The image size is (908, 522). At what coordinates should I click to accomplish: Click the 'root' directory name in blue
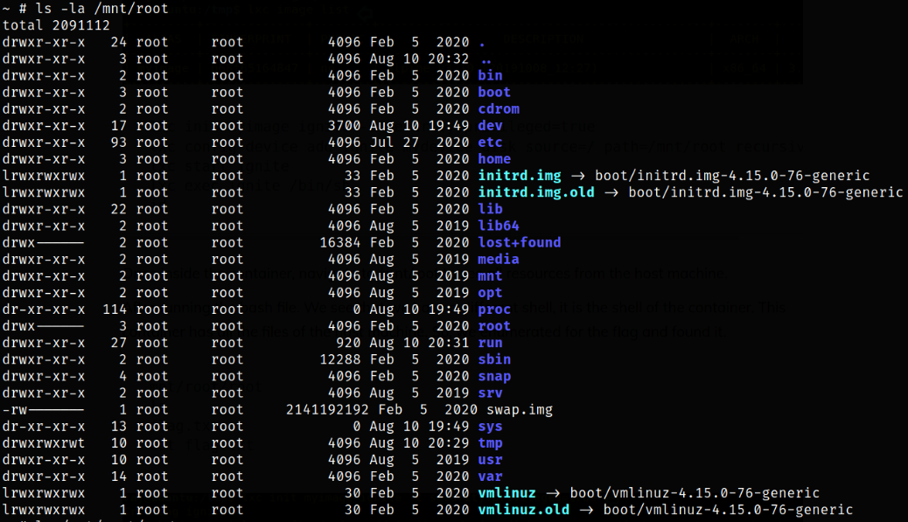[x=494, y=326]
